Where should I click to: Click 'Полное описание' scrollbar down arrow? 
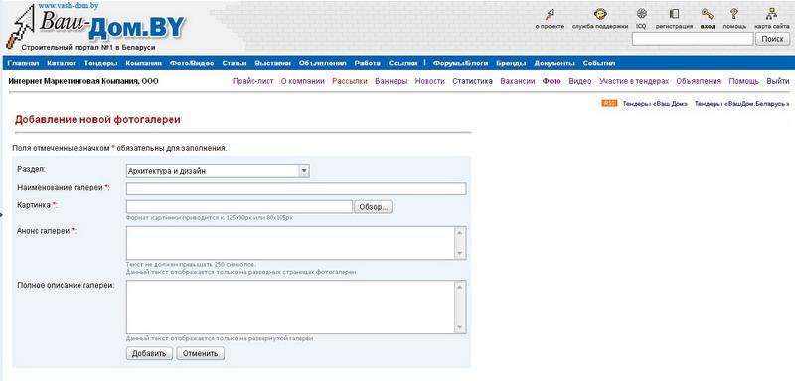[x=460, y=327]
